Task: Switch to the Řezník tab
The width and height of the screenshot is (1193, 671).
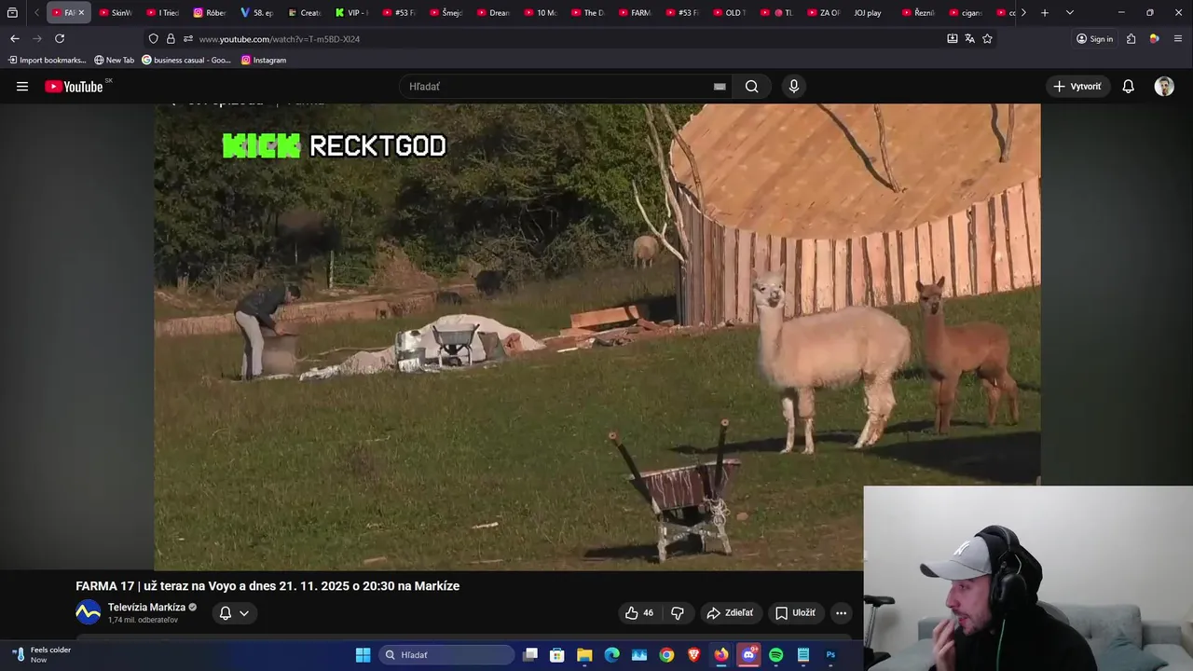Action: pos(918,12)
